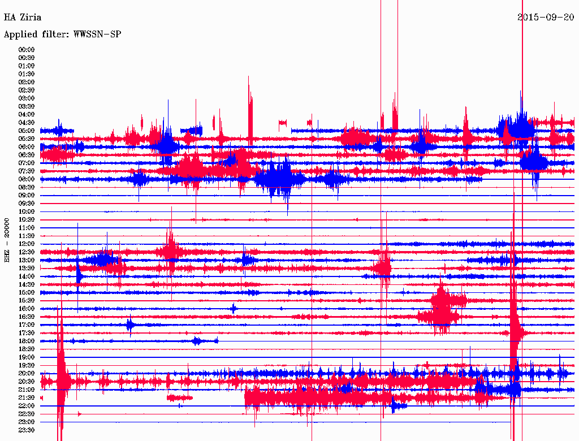Click the 14:00 time label
579x441 pixels.
(x=27, y=276)
